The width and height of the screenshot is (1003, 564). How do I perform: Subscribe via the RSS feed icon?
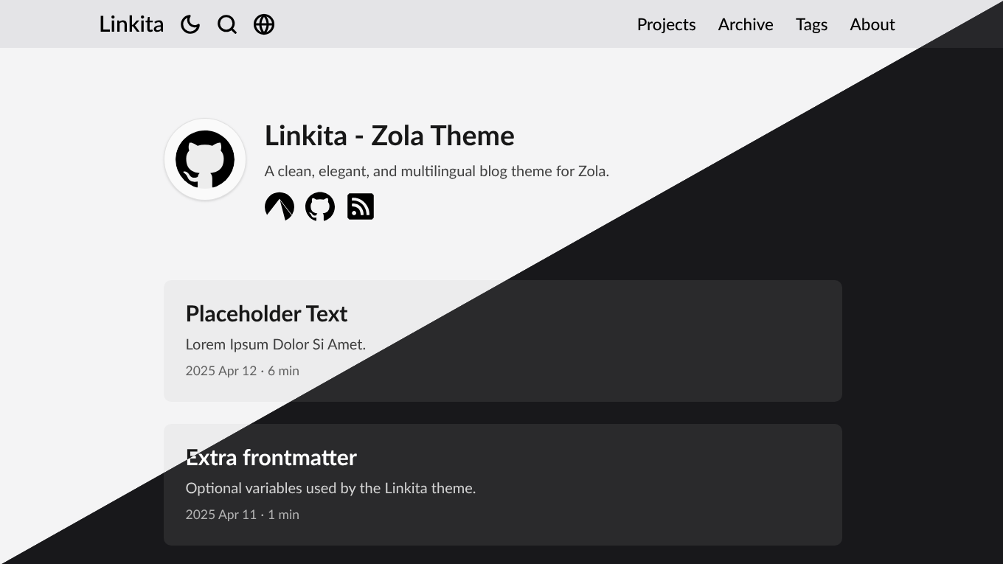[x=361, y=206]
